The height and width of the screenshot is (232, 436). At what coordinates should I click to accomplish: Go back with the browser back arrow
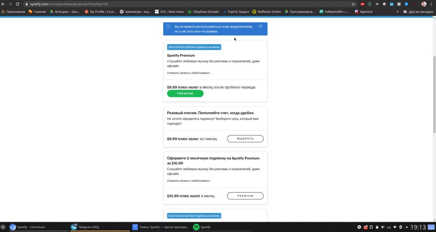[3, 4]
